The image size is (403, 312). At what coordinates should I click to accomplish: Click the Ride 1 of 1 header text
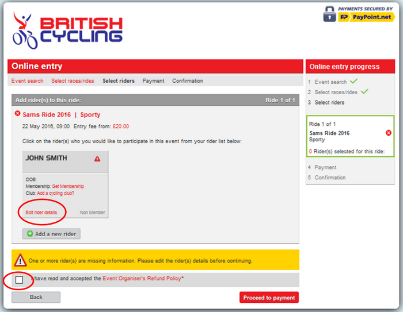280,100
